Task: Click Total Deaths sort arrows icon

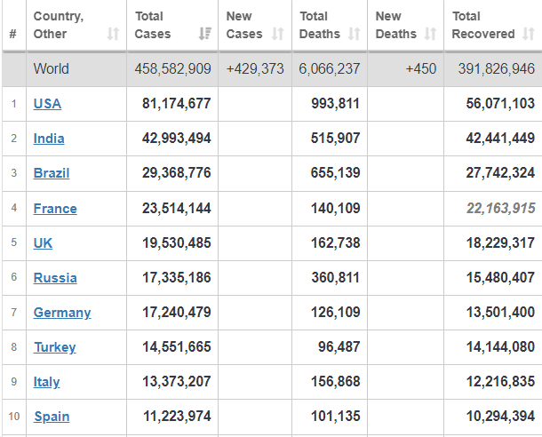Action: tap(354, 34)
